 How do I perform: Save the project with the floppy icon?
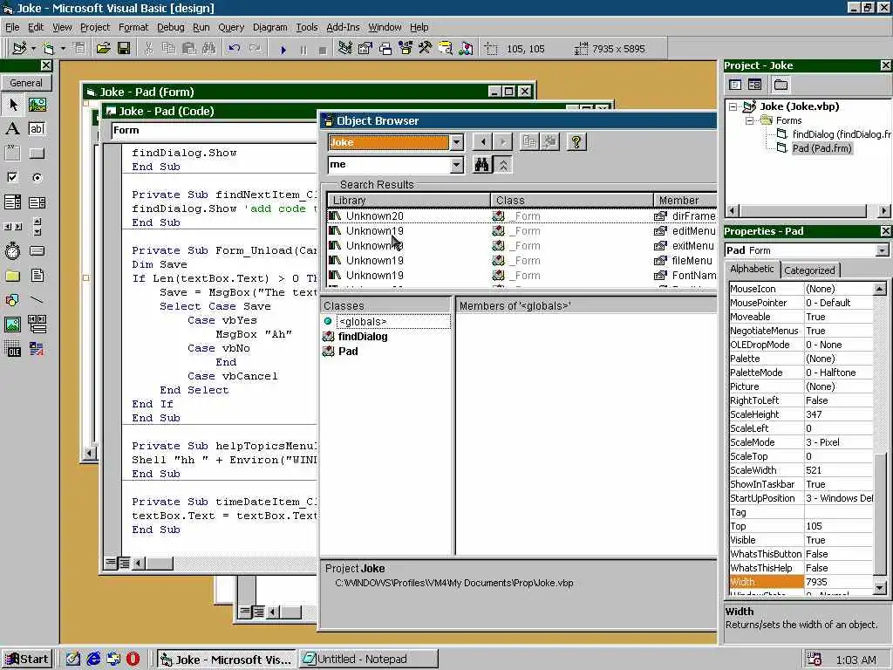pos(124,49)
